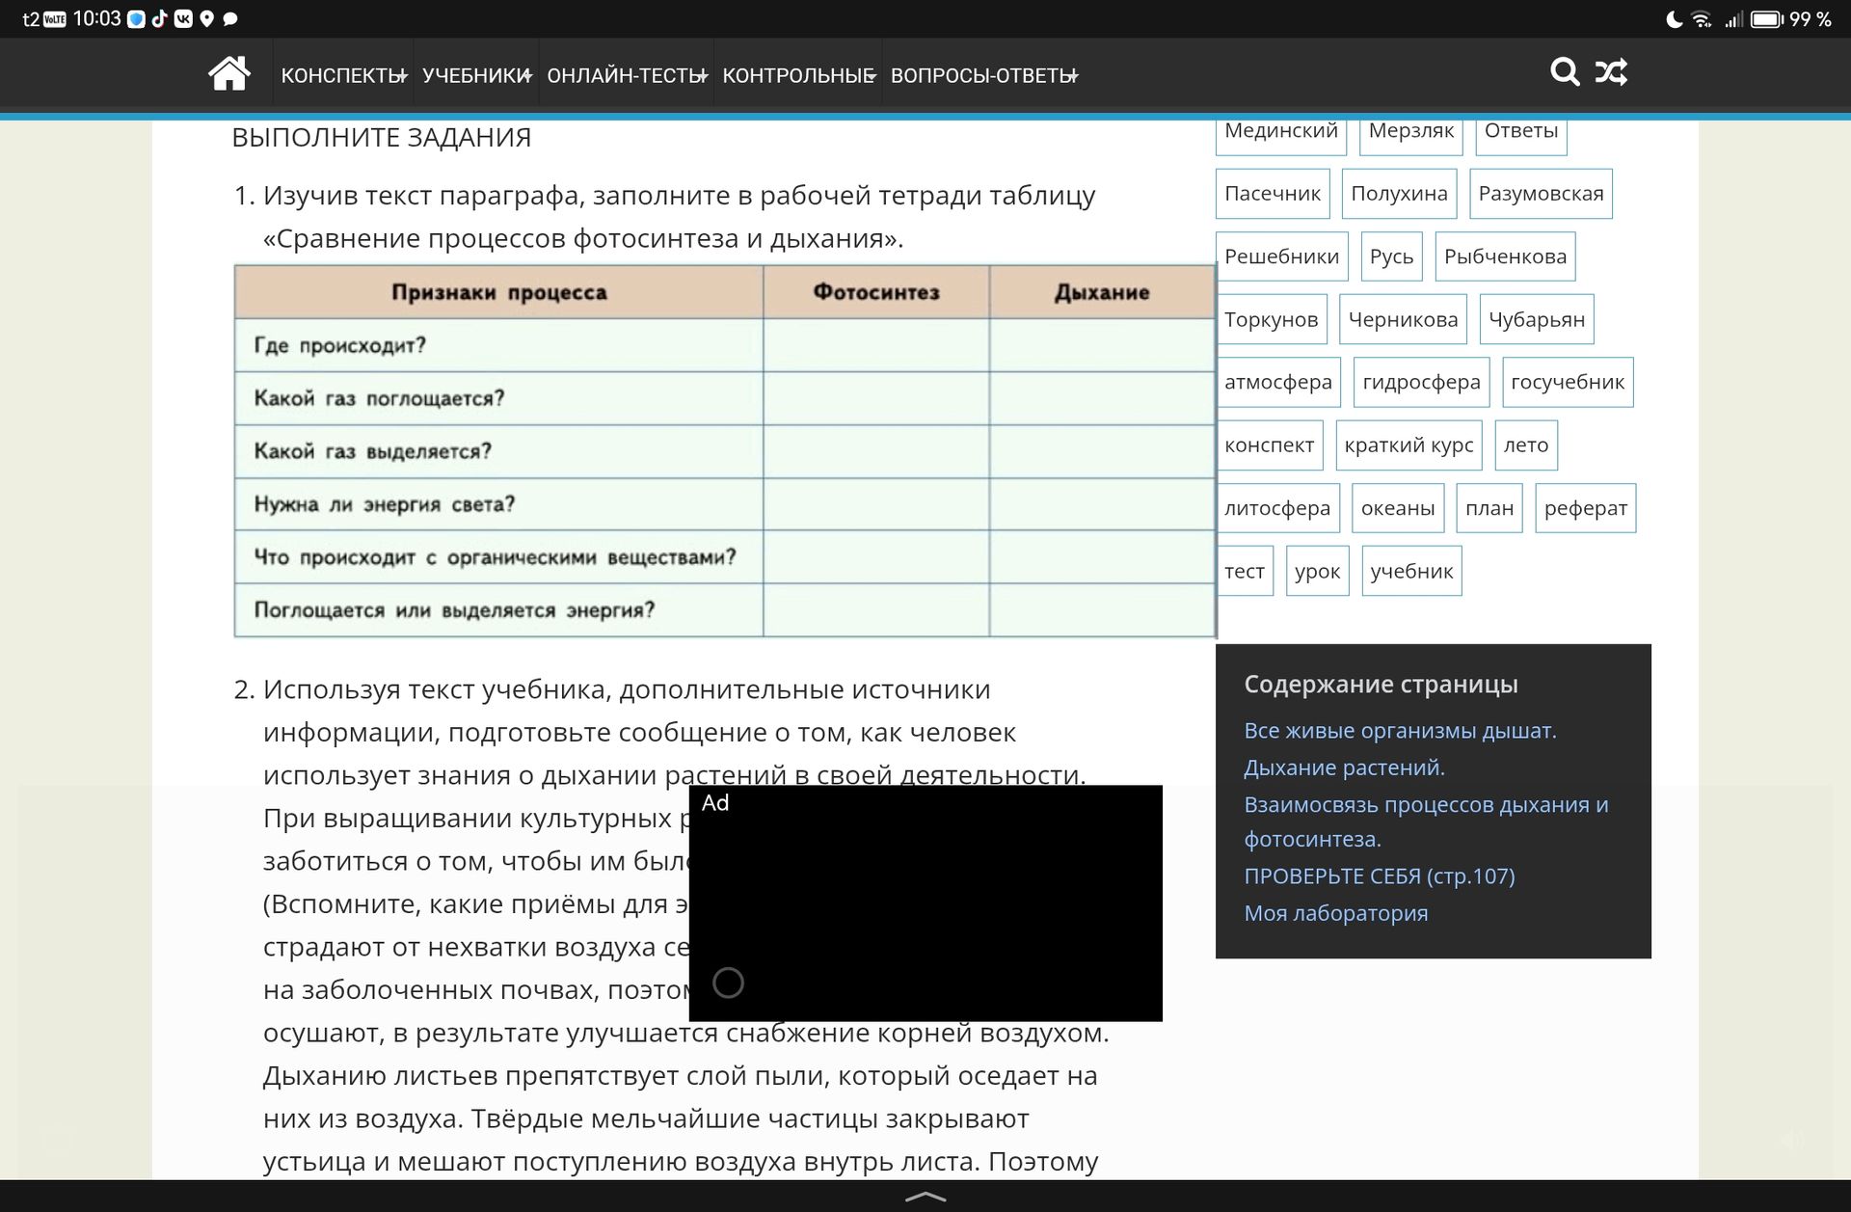Click the 'Фотосинтез' table column header

(x=876, y=292)
